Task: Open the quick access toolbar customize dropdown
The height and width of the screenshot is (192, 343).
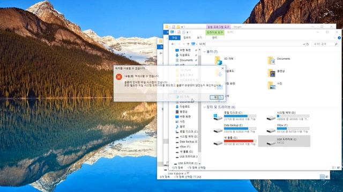Action: pyautogui.click(x=188, y=32)
